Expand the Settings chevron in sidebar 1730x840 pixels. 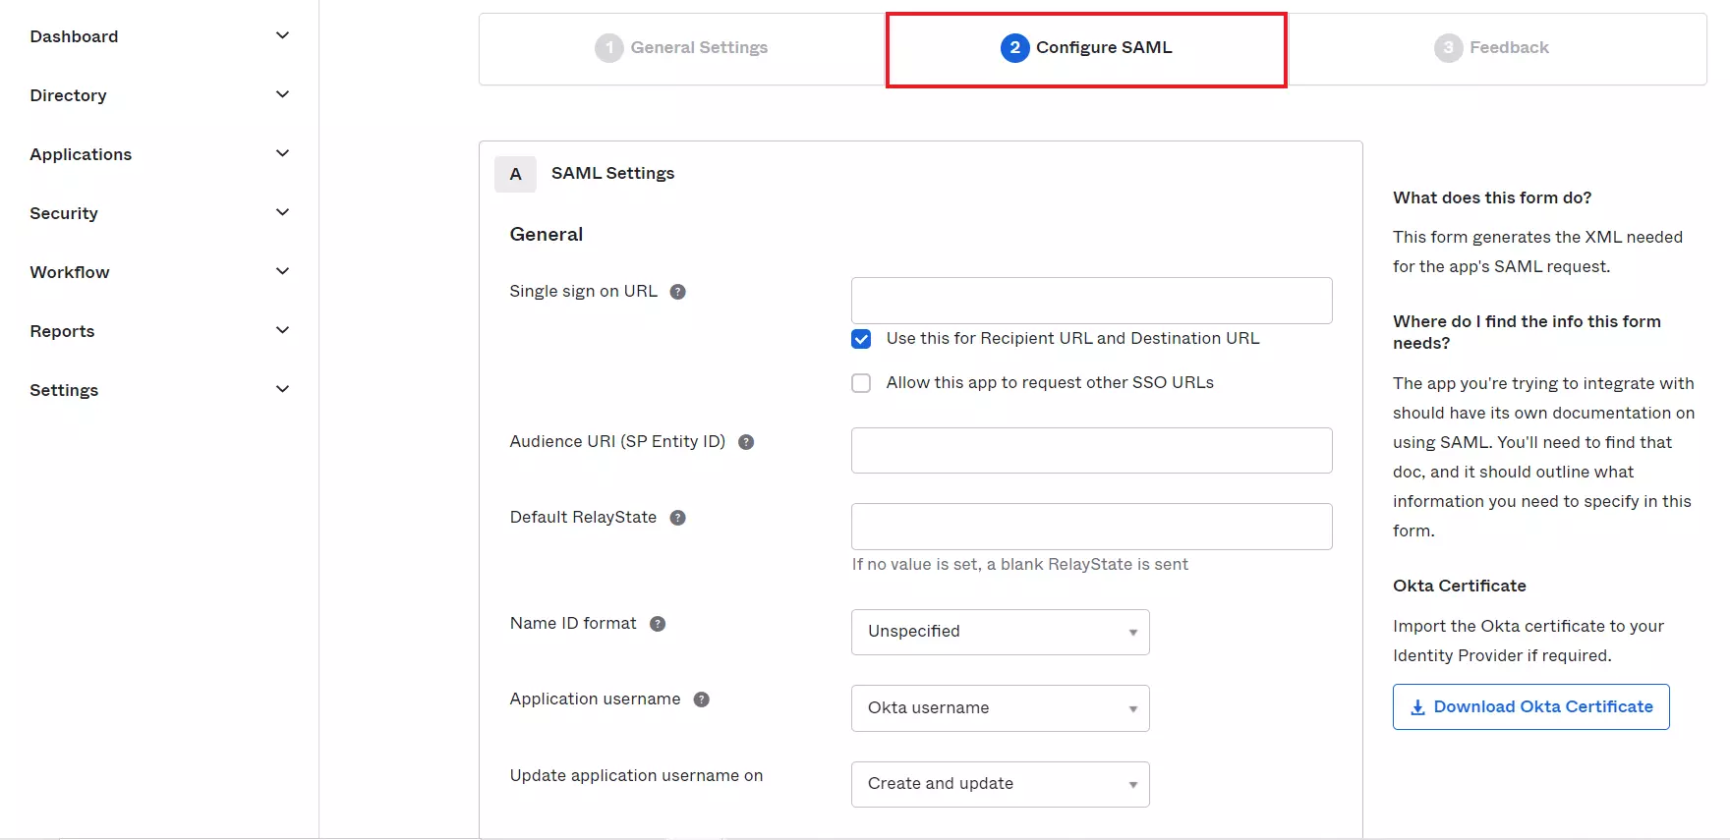pyautogui.click(x=282, y=389)
